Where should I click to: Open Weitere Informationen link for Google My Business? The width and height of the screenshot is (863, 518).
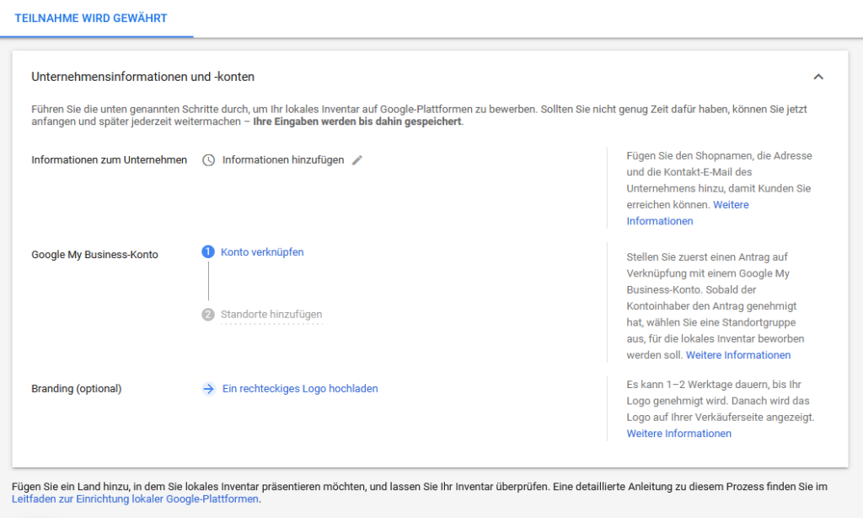(738, 355)
